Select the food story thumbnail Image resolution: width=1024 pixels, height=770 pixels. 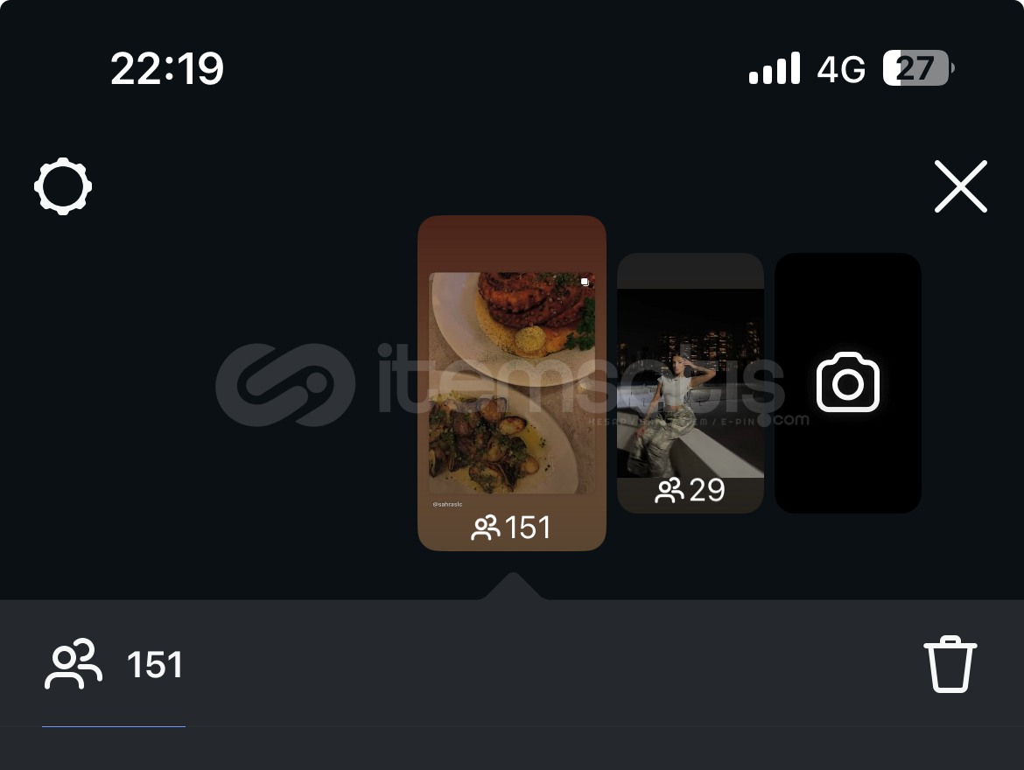click(x=512, y=382)
